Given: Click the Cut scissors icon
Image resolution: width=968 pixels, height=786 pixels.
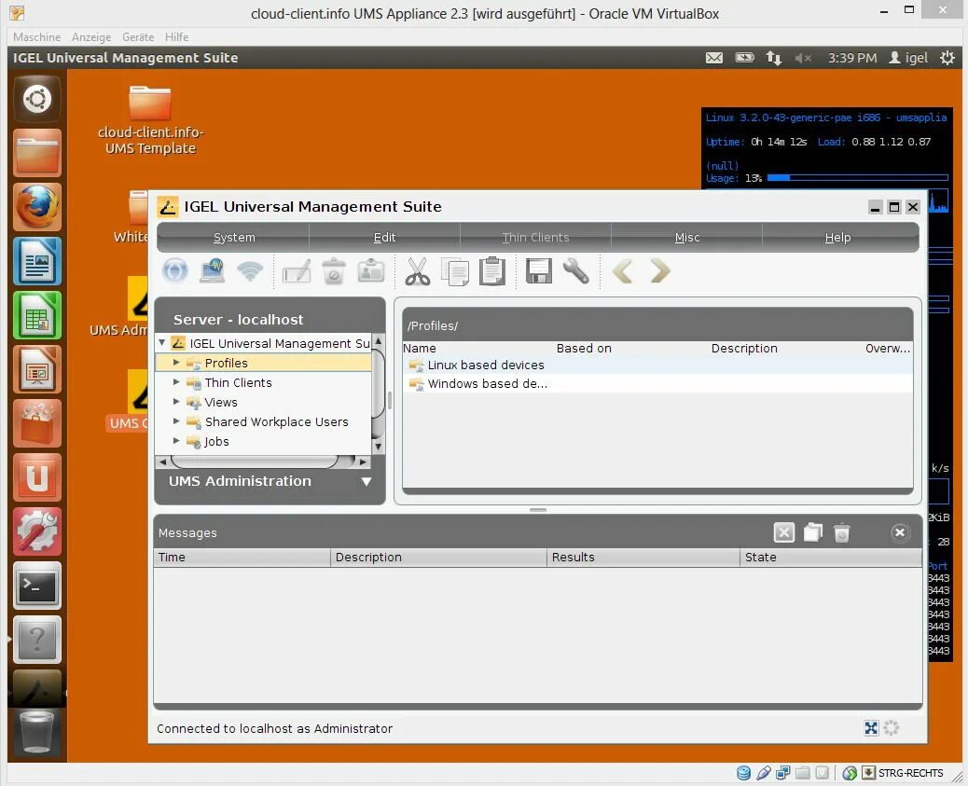Looking at the screenshot, I should [418, 271].
